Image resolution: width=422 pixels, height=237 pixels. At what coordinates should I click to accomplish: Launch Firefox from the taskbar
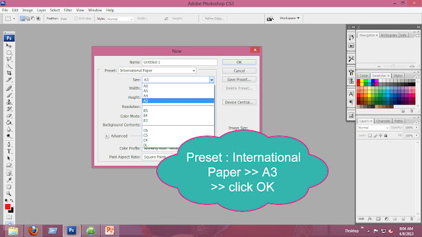point(34,230)
